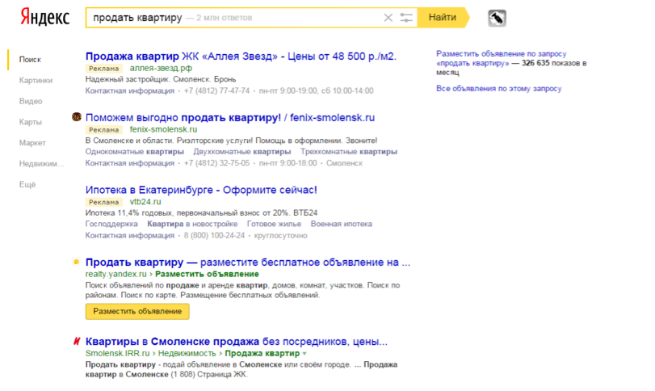Viewport: 655px width, 391px height.
Task: Click пн-пт 9:00-19:00 hours text
Action: click(288, 90)
